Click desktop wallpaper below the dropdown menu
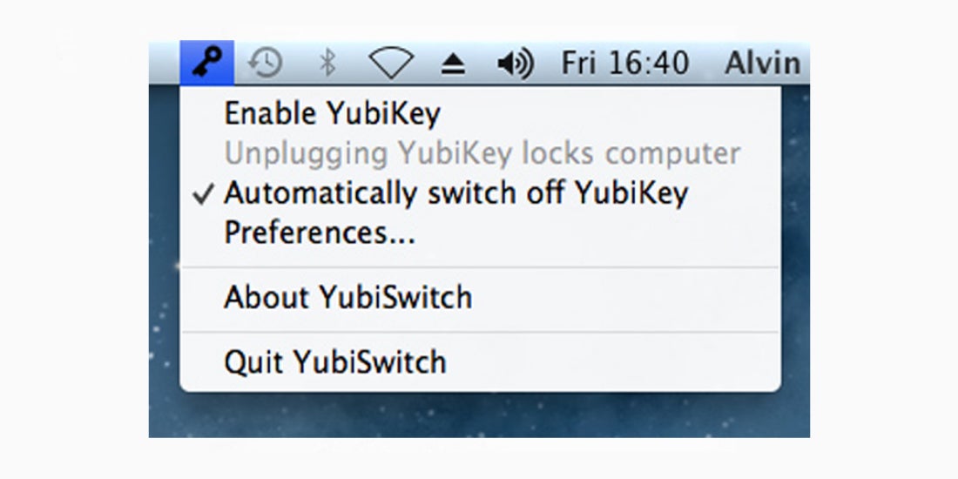Screen dimensions: 958x479 coord(479,415)
